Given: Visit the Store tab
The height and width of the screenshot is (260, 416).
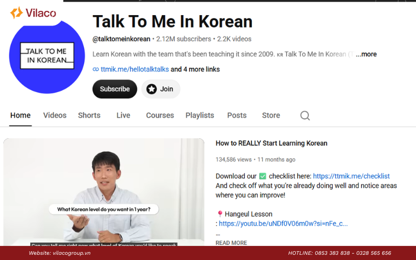Looking at the screenshot, I should coord(271,115).
